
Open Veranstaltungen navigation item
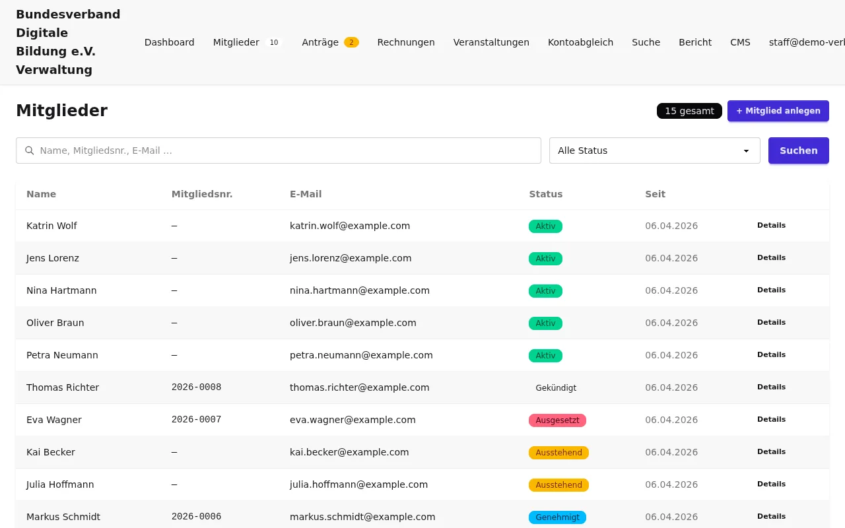pos(491,42)
